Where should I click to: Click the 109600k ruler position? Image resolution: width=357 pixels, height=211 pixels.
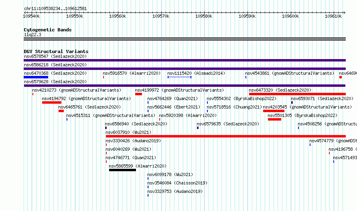coord(290,16)
